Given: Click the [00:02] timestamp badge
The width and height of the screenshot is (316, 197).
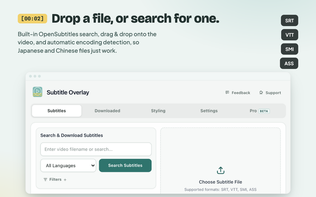Looking at the screenshot, I should [x=32, y=19].
